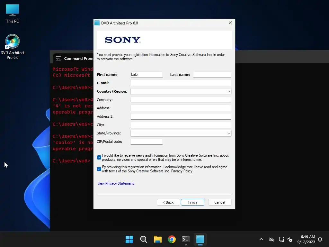Open the Windows Start menu
Screen dimensions: 329x247
point(129,239)
